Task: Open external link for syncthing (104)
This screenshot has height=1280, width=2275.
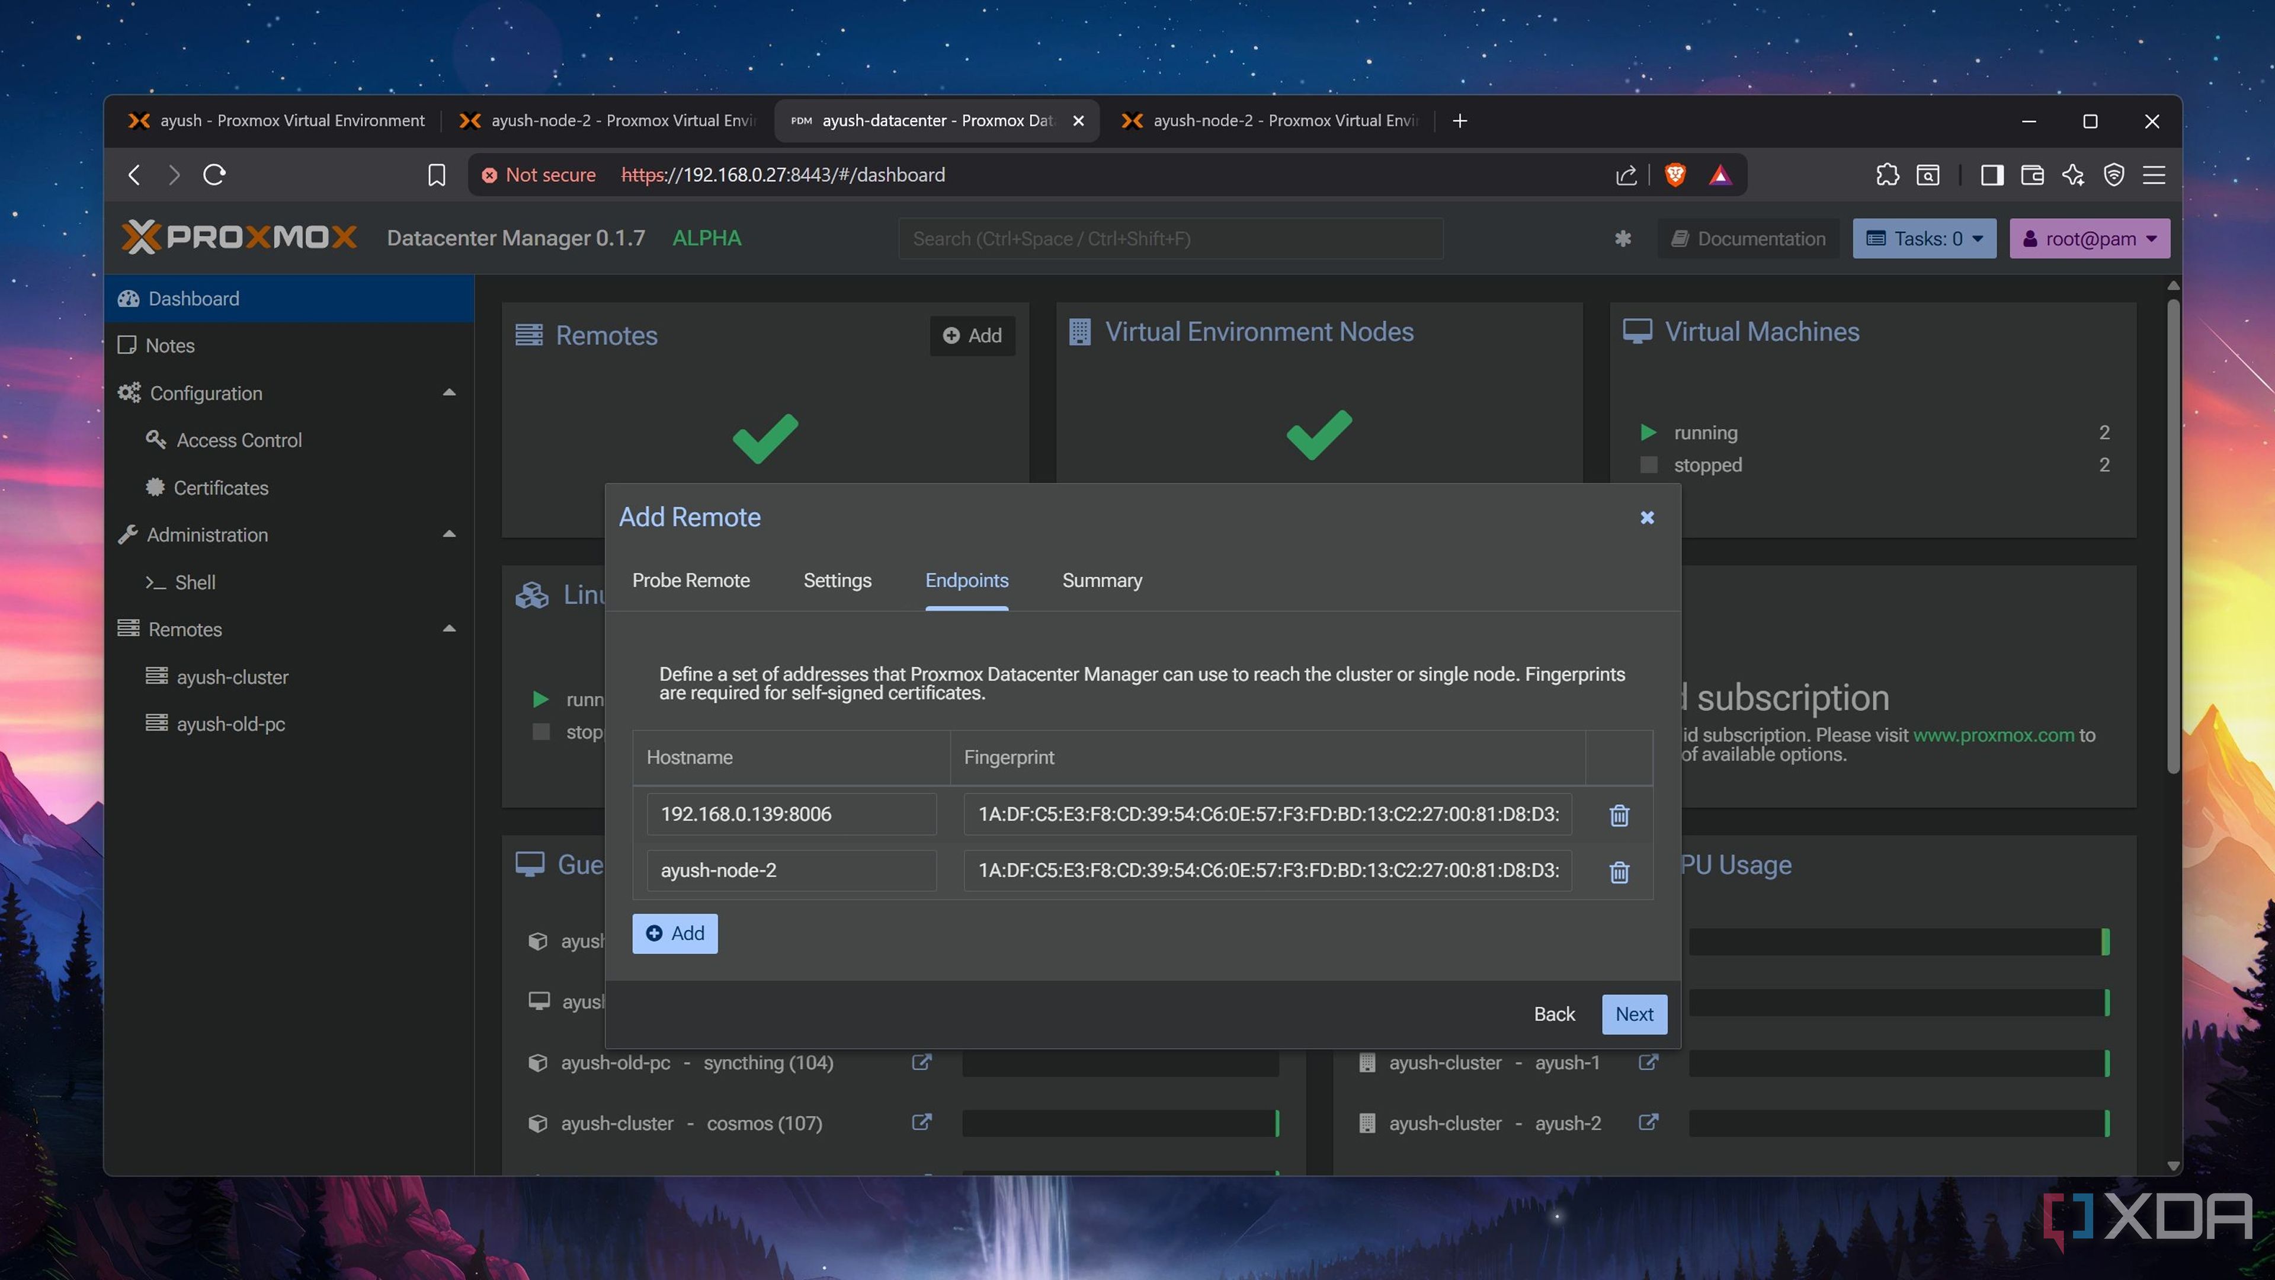Action: point(921,1062)
